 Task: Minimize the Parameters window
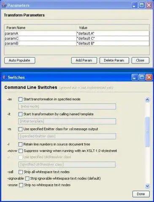click(x=135, y=5)
